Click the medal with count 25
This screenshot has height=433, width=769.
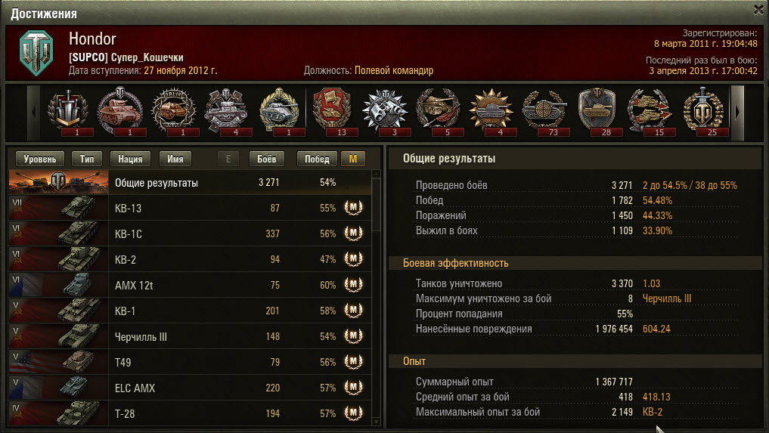point(703,111)
